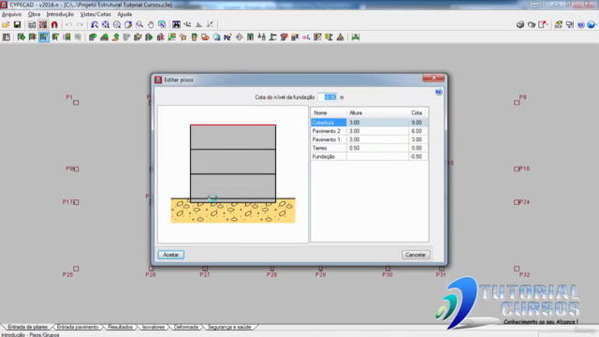This screenshot has width=599, height=337.
Task: Redo the last action
Action: (x=80, y=25)
